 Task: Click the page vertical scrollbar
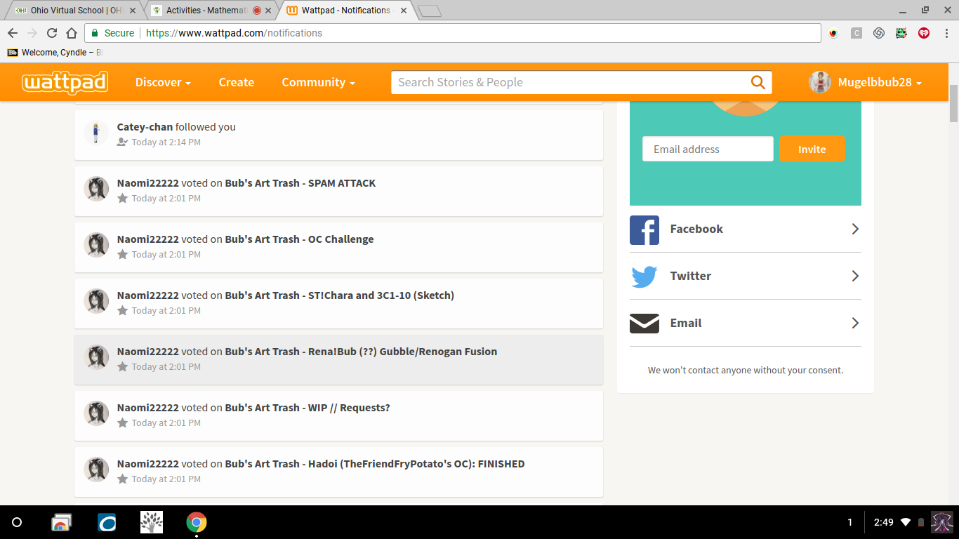953,103
